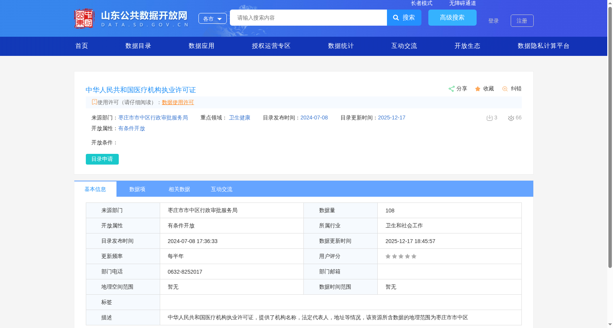
Task: Click source department 枣庄市市中区行政审批服务局 link
Action: [x=153, y=118]
